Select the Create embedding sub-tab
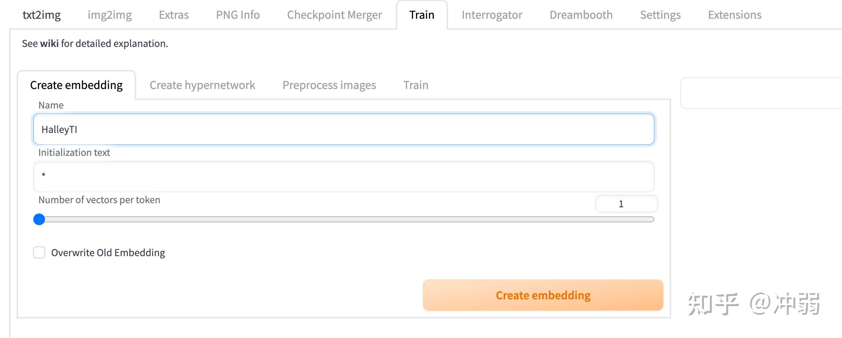842x338 pixels. 76,85
